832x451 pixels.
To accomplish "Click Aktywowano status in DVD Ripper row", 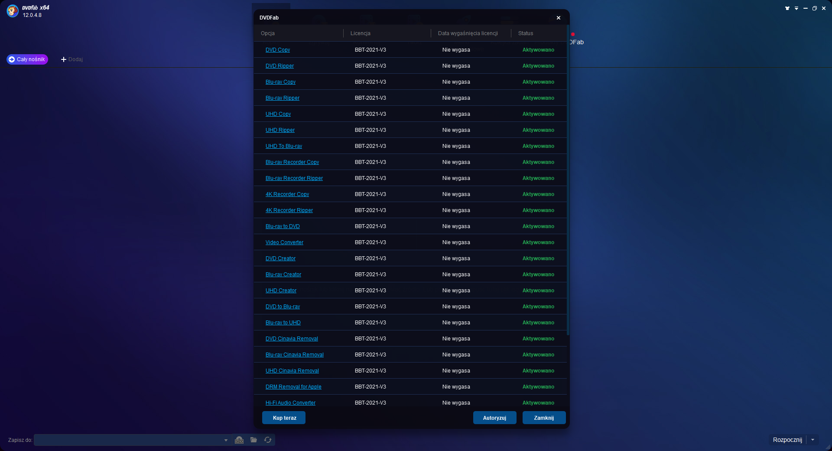I will click(x=538, y=66).
